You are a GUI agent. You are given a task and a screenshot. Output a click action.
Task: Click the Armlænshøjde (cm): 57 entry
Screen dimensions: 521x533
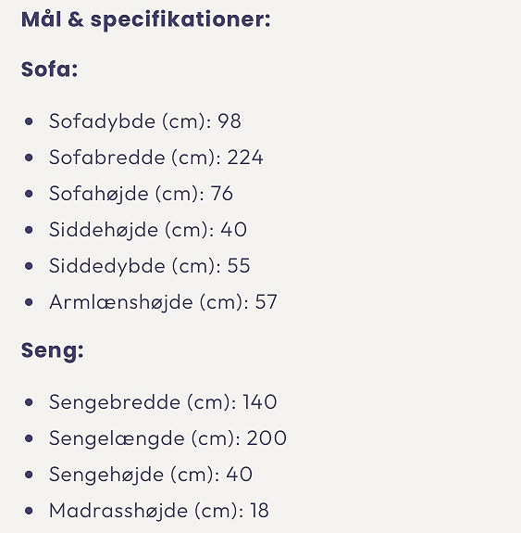click(x=163, y=302)
